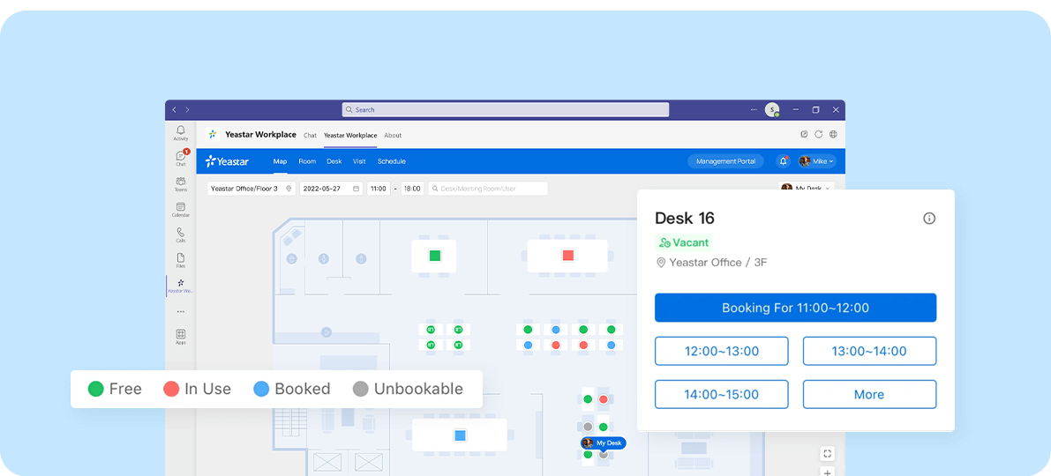Change the 11:00 start time
Image resolution: width=1051 pixels, height=476 pixels.
point(379,189)
